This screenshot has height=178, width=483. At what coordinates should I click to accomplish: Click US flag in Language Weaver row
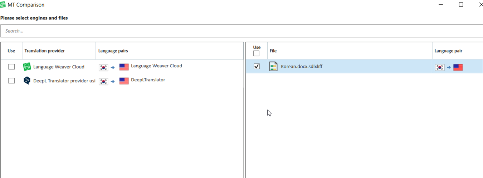124,67
